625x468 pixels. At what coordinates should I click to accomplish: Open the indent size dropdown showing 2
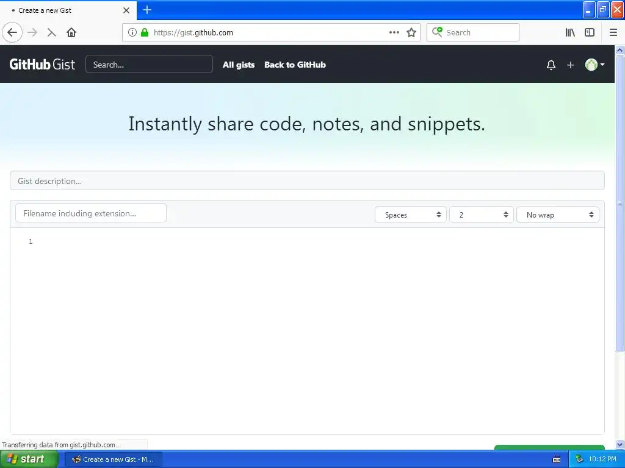click(482, 215)
